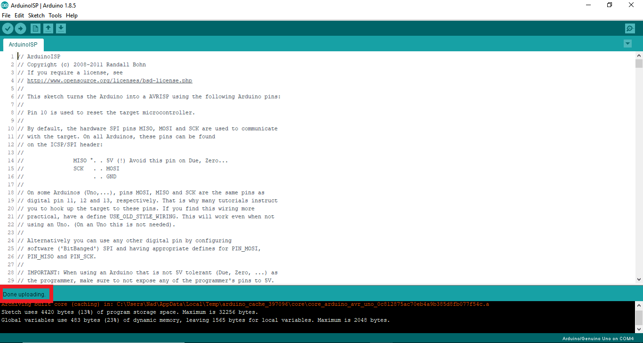Click the 'PIN_MISO and PIN_SCK.' line
Viewport: 643px width, 343px height.
tap(56, 256)
